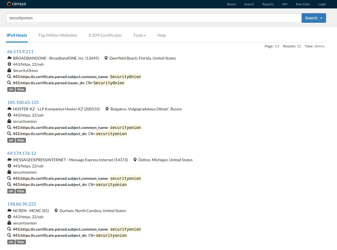Screen dimensions: 337x250
Task: Click magnifier for issuer_dn field
Action: 9,83
